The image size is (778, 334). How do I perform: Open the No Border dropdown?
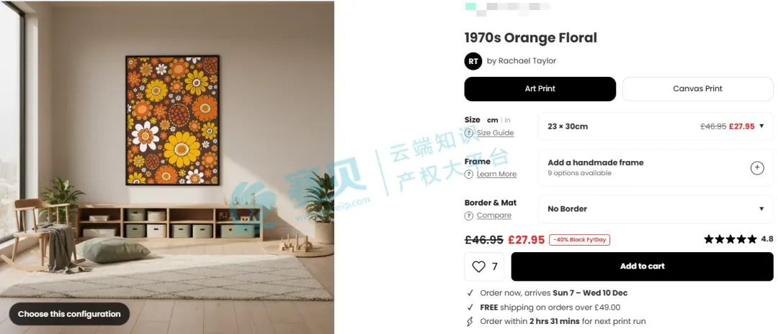(656, 209)
